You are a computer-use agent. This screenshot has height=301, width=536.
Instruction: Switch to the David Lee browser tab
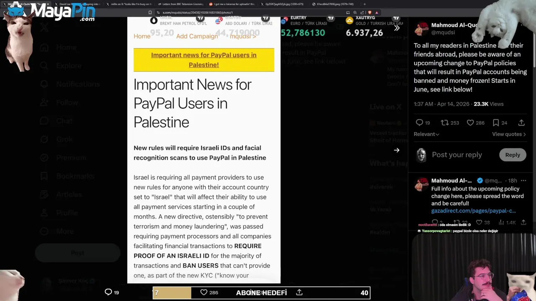pos(77,4)
